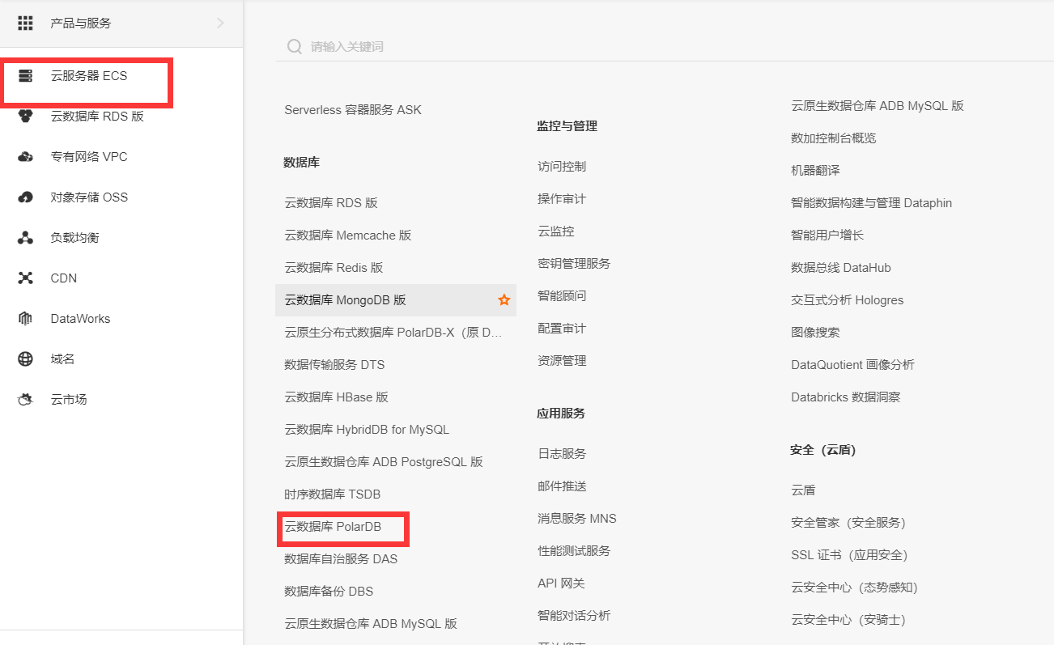Open 智能数据构建与管理 Dataphin
Image resolution: width=1054 pixels, height=645 pixels.
click(x=872, y=203)
